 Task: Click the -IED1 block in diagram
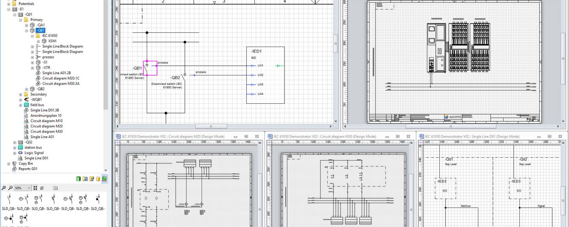click(265, 75)
